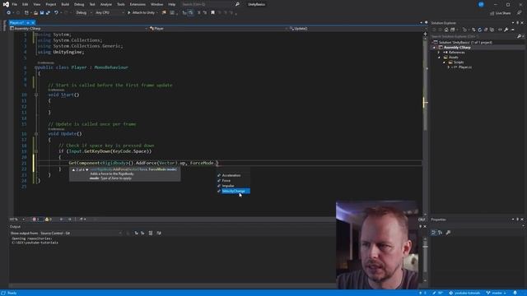The height and width of the screenshot is (296, 527).
Task: Open the Help menu
Action: [x=172, y=4]
